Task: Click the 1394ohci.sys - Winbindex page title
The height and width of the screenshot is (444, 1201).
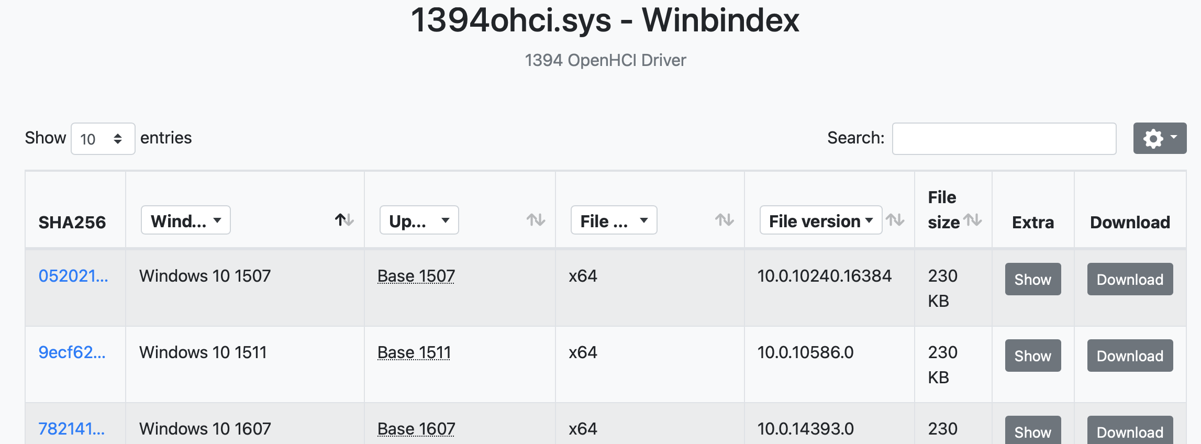Action: click(x=605, y=20)
